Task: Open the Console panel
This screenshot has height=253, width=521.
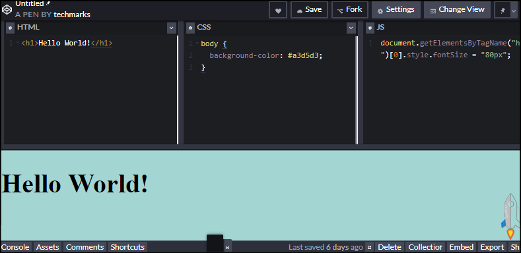Action: (x=15, y=247)
